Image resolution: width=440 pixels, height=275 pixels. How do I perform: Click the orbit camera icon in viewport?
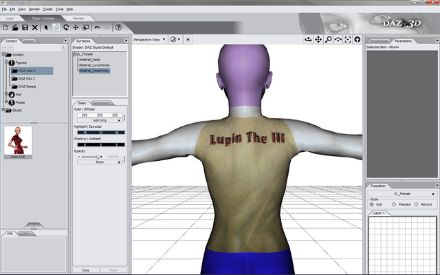[309, 40]
